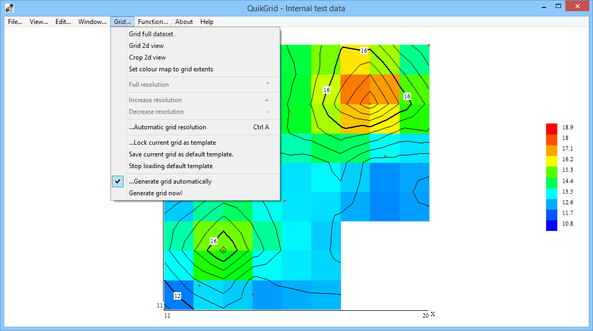Click the green 14.4 legend swatch
593x331 pixels.
(551, 183)
